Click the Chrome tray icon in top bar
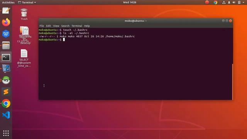This screenshot has height=139, width=247. tap(215, 2)
